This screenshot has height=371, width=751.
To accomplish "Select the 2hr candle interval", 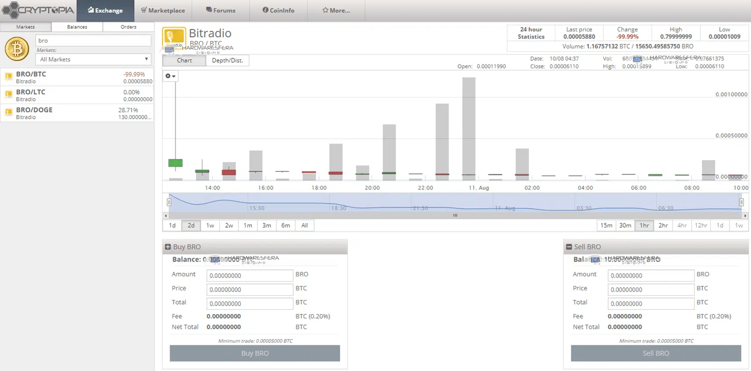I will coord(663,225).
